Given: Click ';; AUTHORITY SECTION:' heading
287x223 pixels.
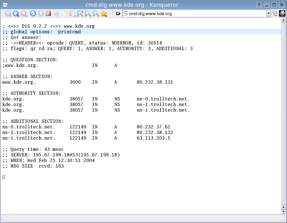Looking at the screenshot, I should (x=31, y=93).
